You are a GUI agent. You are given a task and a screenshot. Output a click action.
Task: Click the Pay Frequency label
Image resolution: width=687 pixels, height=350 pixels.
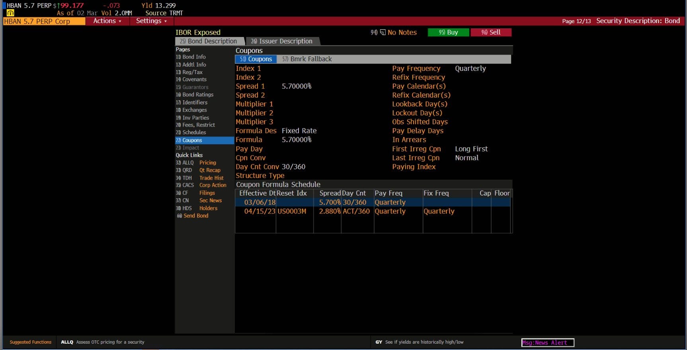pyautogui.click(x=416, y=68)
